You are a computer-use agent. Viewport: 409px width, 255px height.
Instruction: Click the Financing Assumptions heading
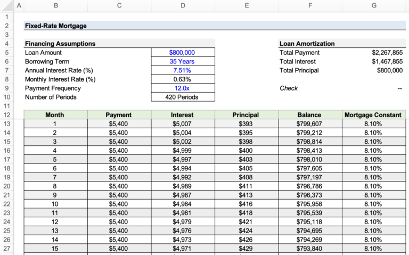click(x=60, y=44)
